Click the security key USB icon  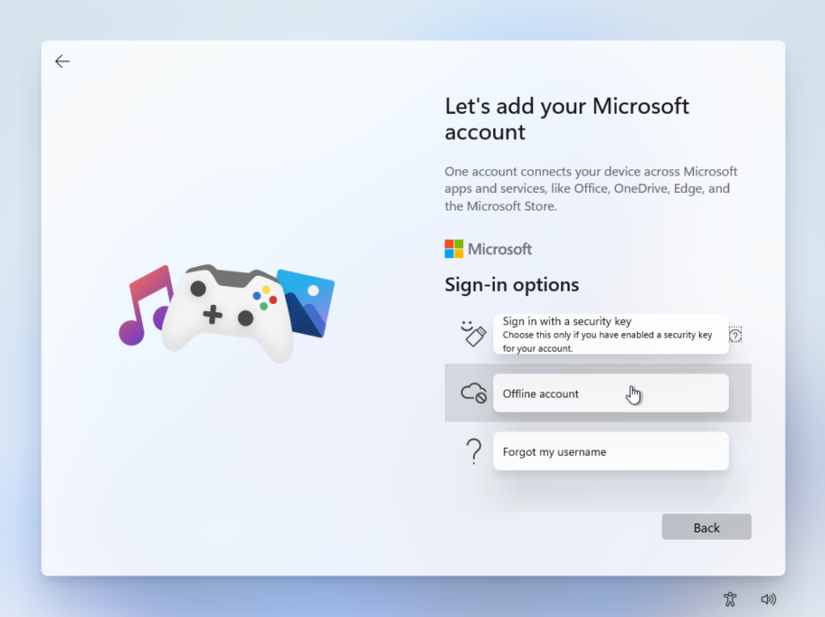coord(473,335)
